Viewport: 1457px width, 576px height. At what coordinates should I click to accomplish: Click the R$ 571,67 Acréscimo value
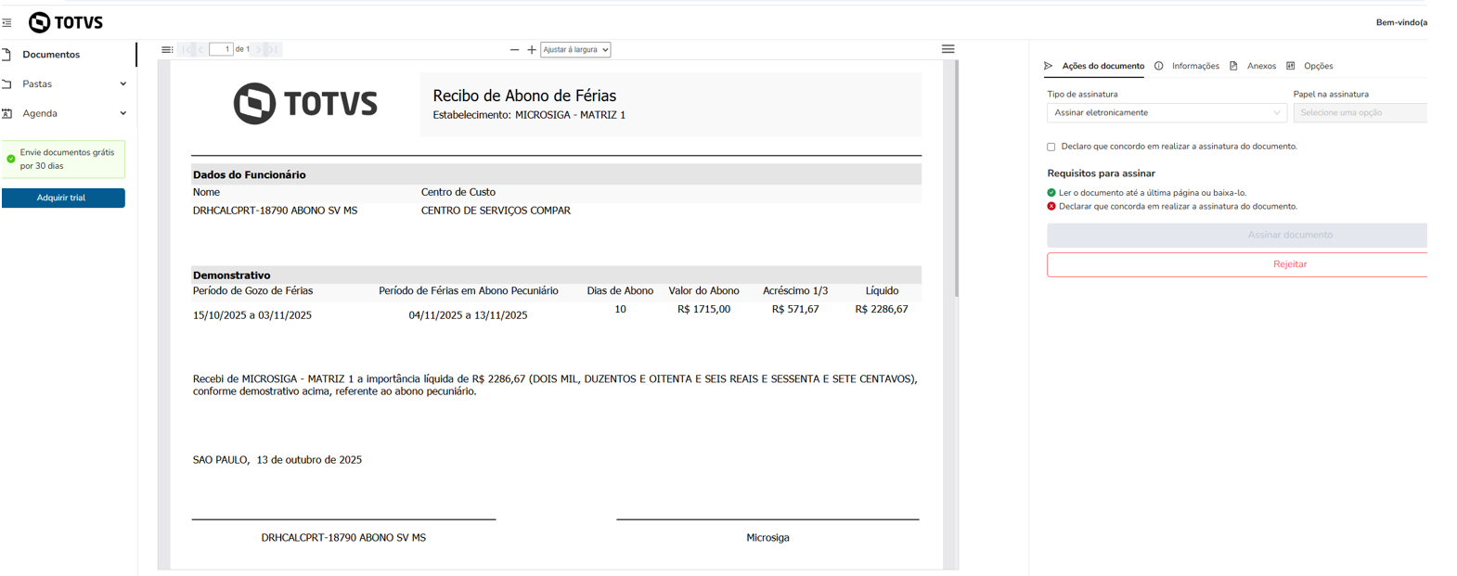[795, 309]
